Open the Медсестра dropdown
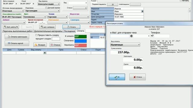The height and width of the screenshot is (108, 193). pyautogui.click(x=79, y=17)
